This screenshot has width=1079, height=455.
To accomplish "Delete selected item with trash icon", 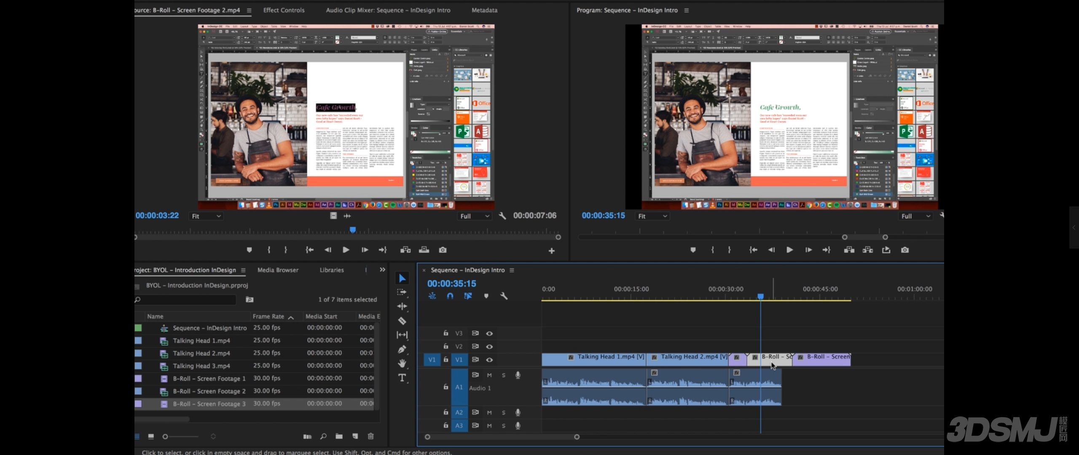I will pyautogui.click(x=370, y=436).
